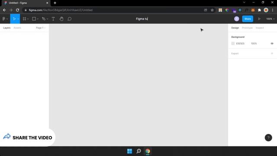This screenshot has height=156, width=277.
Task: Open the Inspect tab
Action: tap(260, 28)
